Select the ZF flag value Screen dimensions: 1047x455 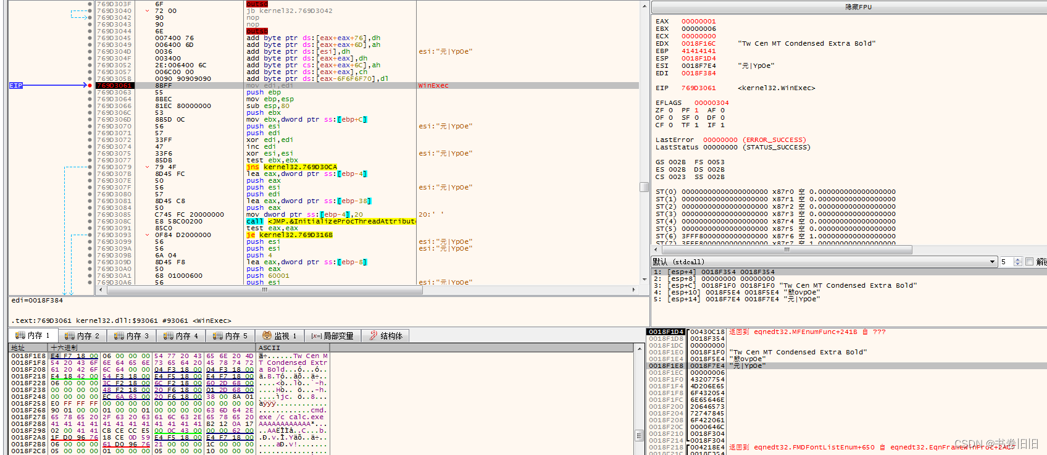(671, 111)
